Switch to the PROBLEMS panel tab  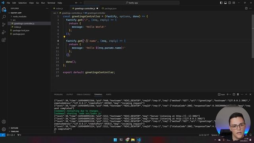pos(58,95)
